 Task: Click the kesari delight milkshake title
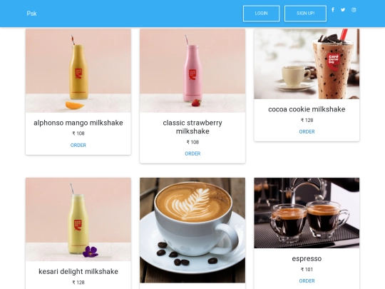(78, 272)
